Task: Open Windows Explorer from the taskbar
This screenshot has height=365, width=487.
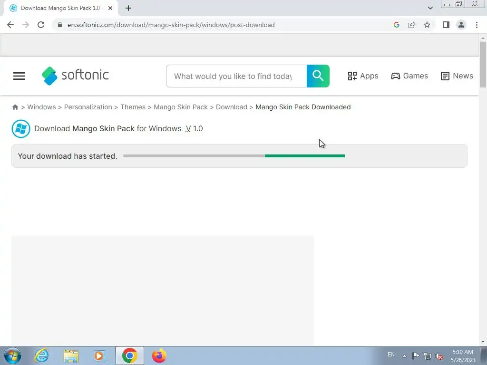Action: [71, 355]
